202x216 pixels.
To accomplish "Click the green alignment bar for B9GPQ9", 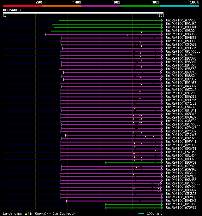I will pyautogui.click(x=133, y=163).
